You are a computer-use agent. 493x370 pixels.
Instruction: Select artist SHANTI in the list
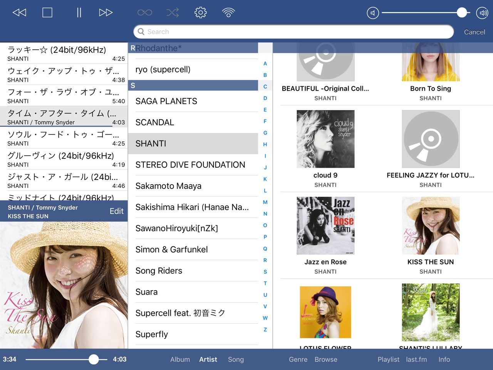193,143
